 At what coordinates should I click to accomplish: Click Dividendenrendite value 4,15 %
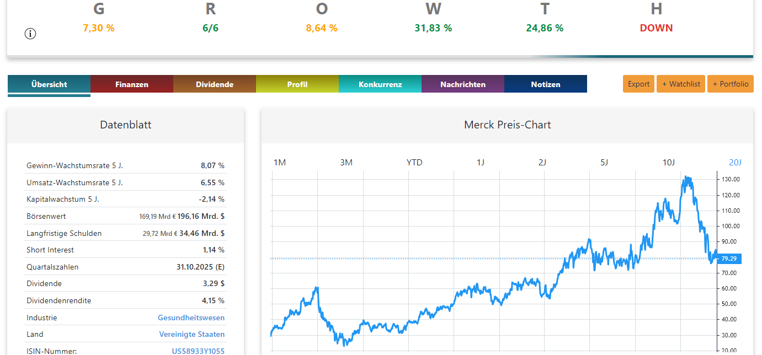click(212, 300)
